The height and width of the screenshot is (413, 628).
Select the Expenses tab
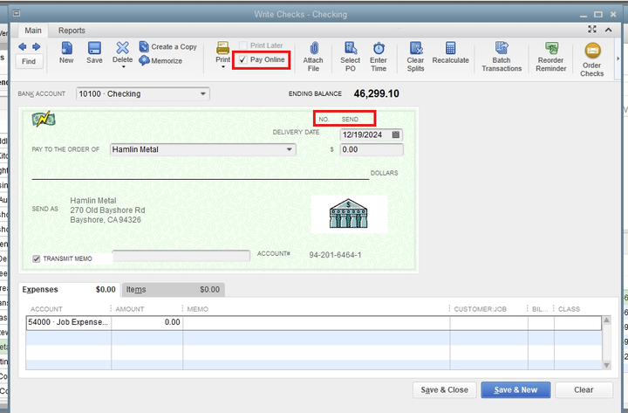[69, 290]
